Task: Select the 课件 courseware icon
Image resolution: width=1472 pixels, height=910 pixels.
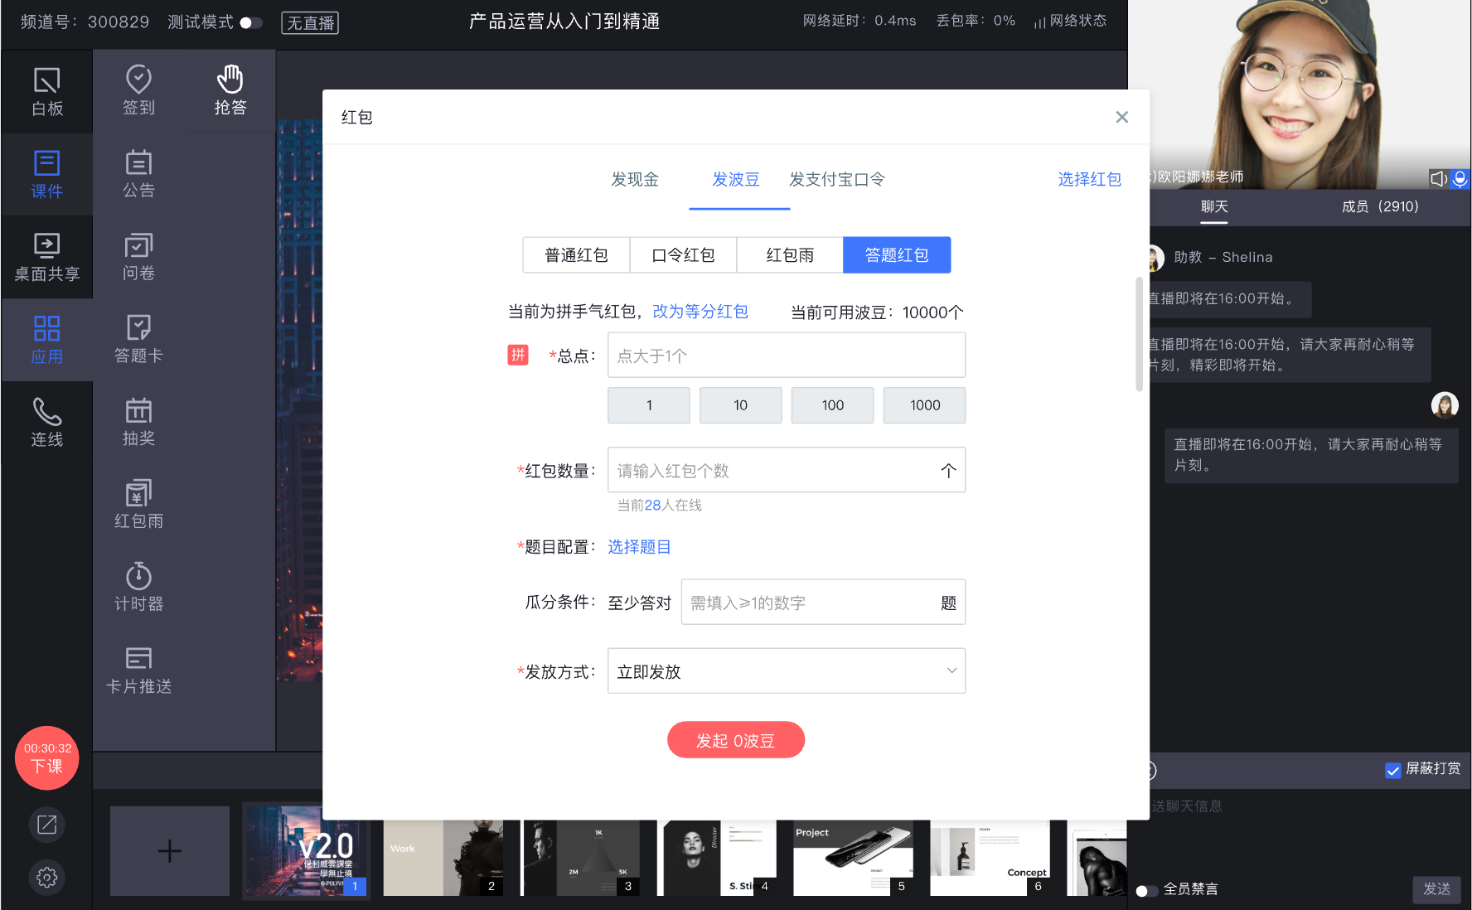Action: (47, 175)
